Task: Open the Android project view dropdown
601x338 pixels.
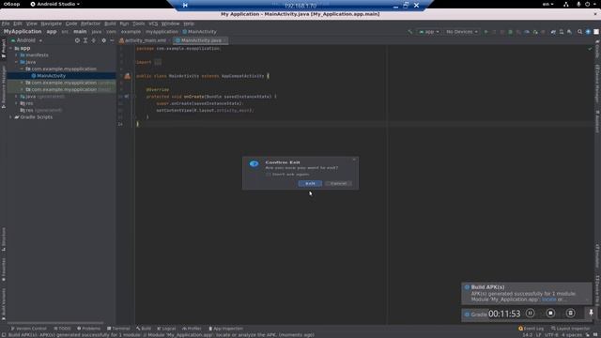Action: [26, 40]
